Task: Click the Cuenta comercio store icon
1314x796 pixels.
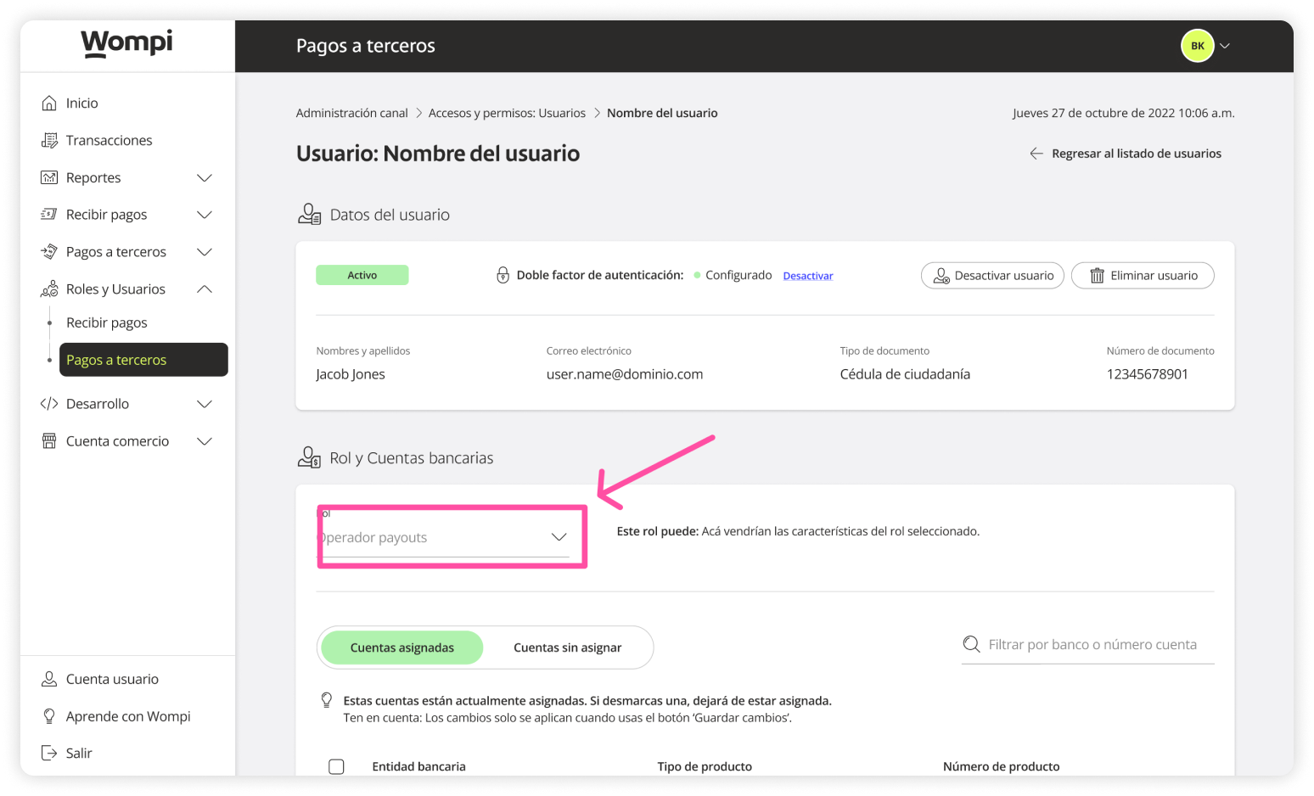Action: (x=49, y=441)
